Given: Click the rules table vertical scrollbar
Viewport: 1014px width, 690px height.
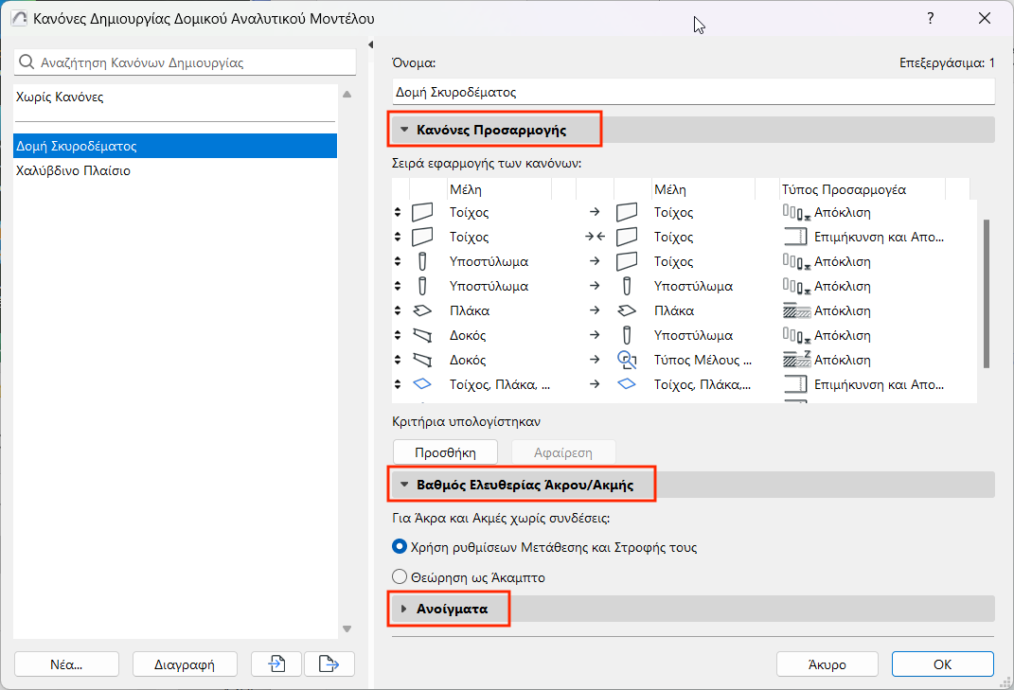Looking at the screenshot, I should pyautogui.click(x=987, y=293).
